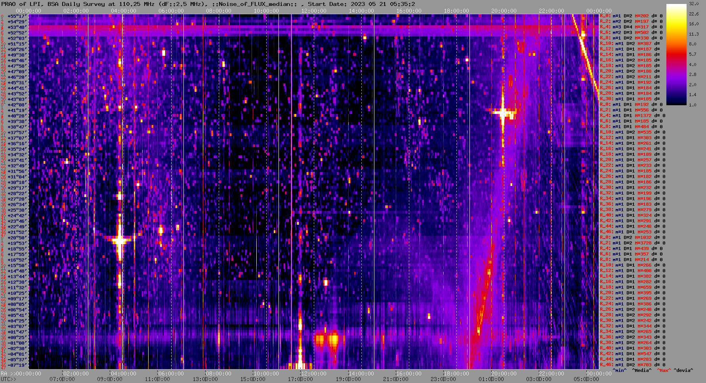Click the '110.25 MHz' frequency text in title

[x=136, y=4]
